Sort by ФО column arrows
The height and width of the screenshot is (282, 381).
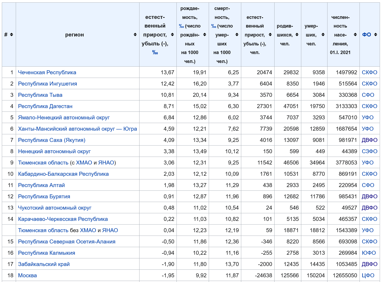[375, 35]
